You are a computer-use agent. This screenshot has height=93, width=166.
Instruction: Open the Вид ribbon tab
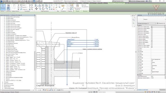click(66, 3)
